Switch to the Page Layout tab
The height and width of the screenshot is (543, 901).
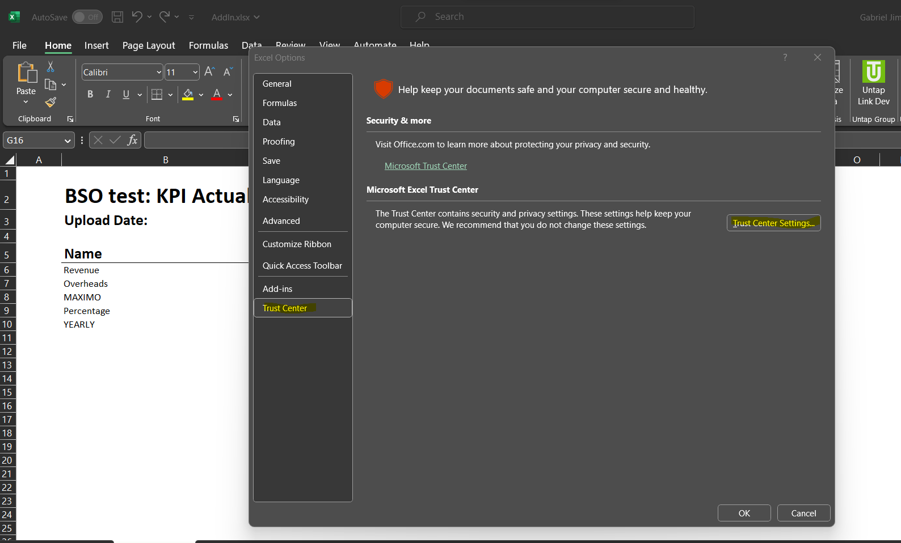tap(149, 45)
